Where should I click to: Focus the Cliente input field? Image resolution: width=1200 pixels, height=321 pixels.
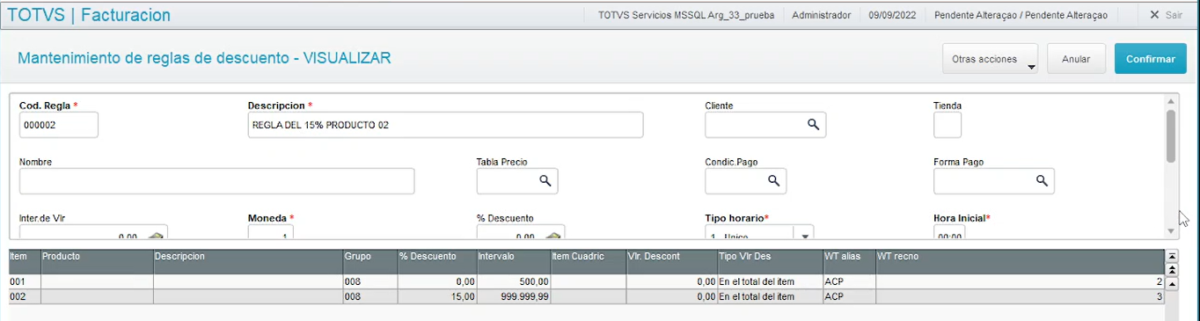pyautogui.click(x=765, y=125)
